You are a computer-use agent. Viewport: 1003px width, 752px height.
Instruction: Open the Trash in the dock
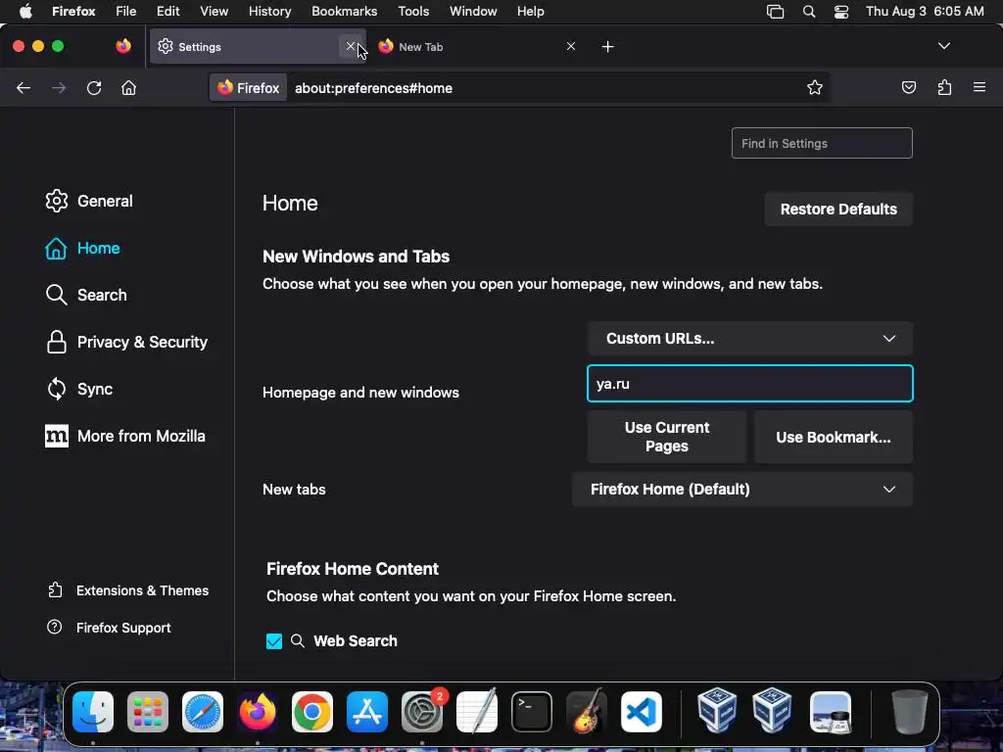click(x=909, y=711)
